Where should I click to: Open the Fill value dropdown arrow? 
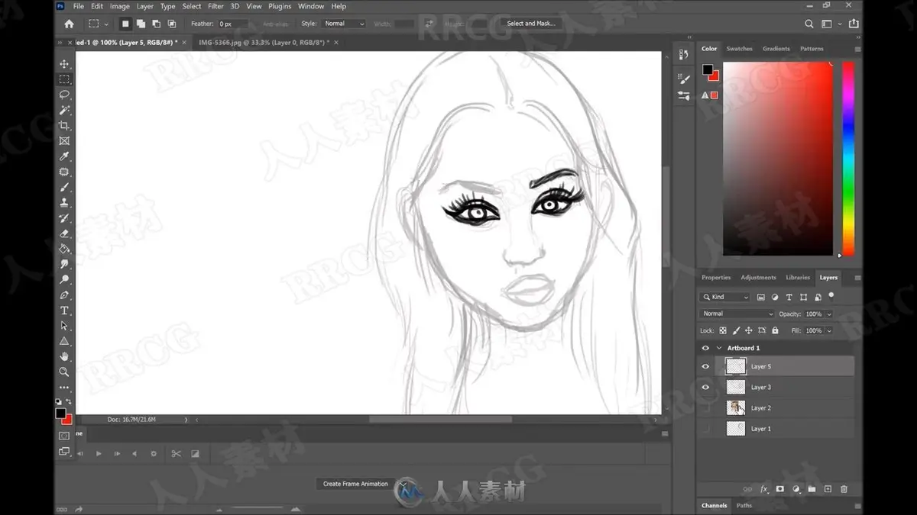(x=829, y=331)
